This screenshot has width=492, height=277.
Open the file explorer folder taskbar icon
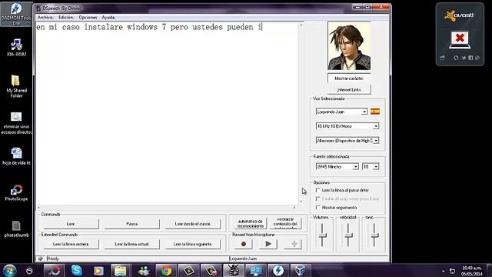(x=121, y=270)
